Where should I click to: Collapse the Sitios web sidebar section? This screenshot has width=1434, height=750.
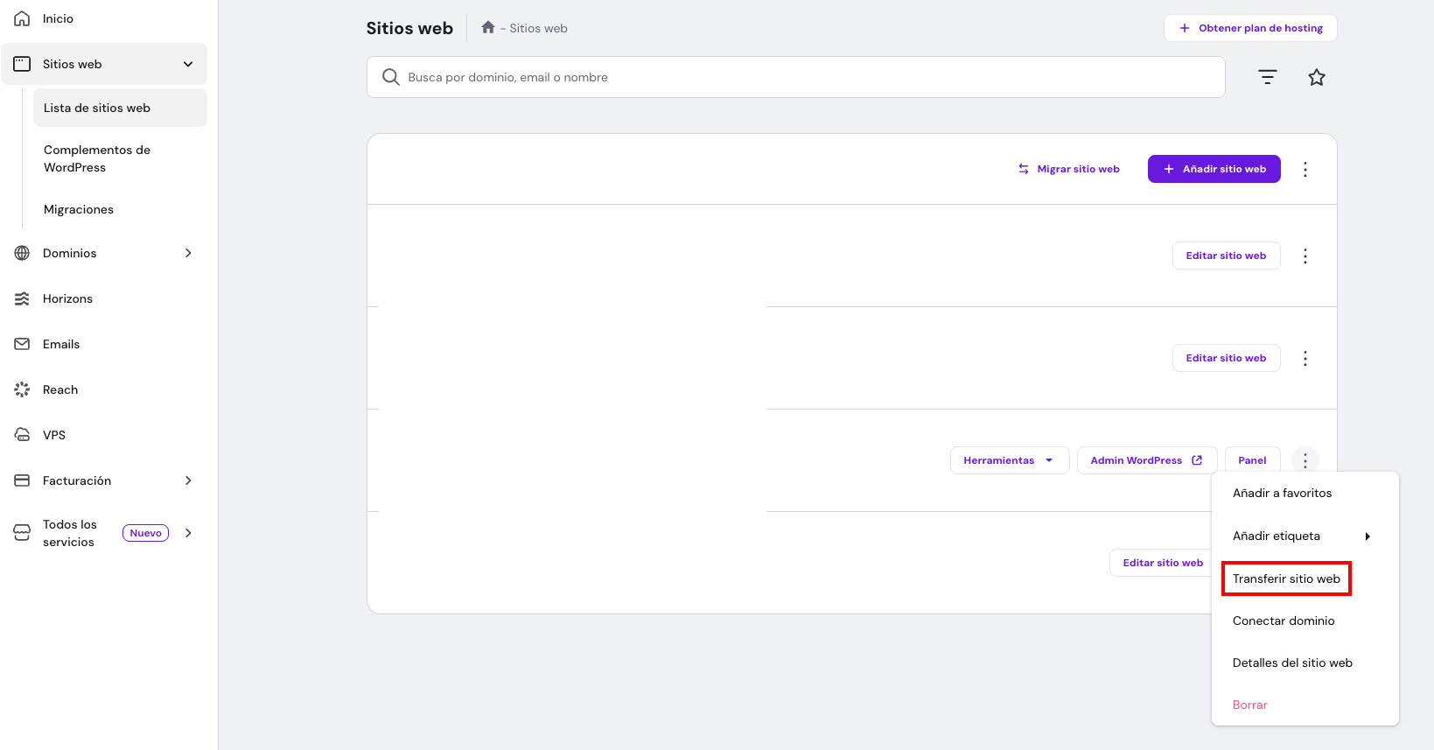pos(188,64)
